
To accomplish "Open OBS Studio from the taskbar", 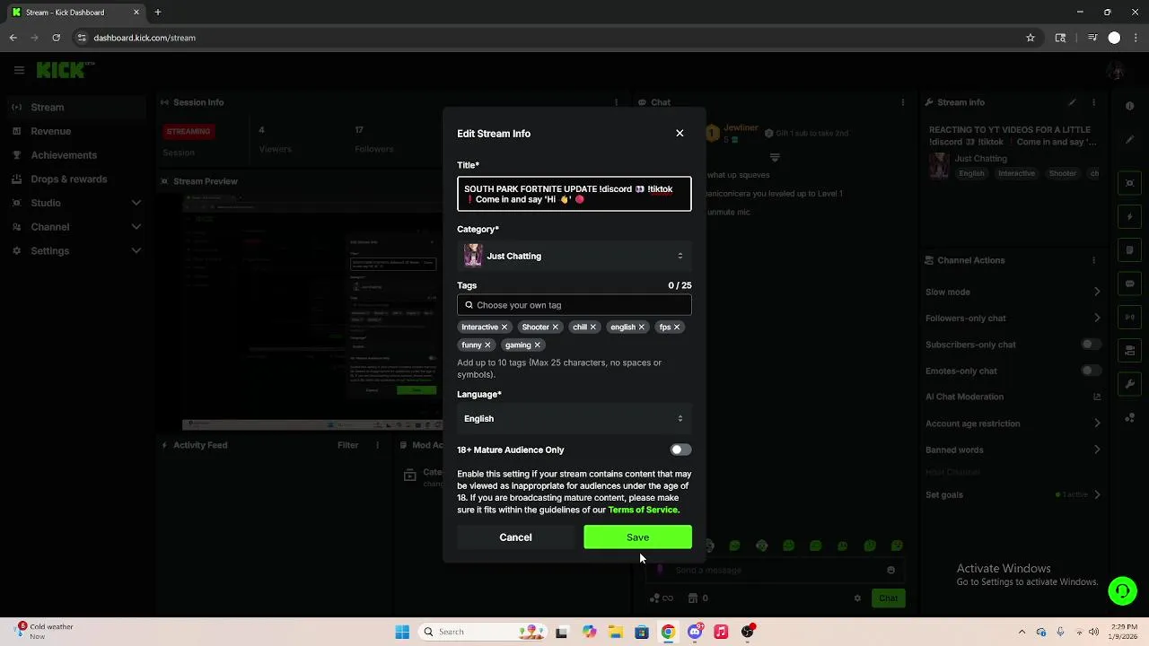I will pyautogui.click(x=748, y=632).
